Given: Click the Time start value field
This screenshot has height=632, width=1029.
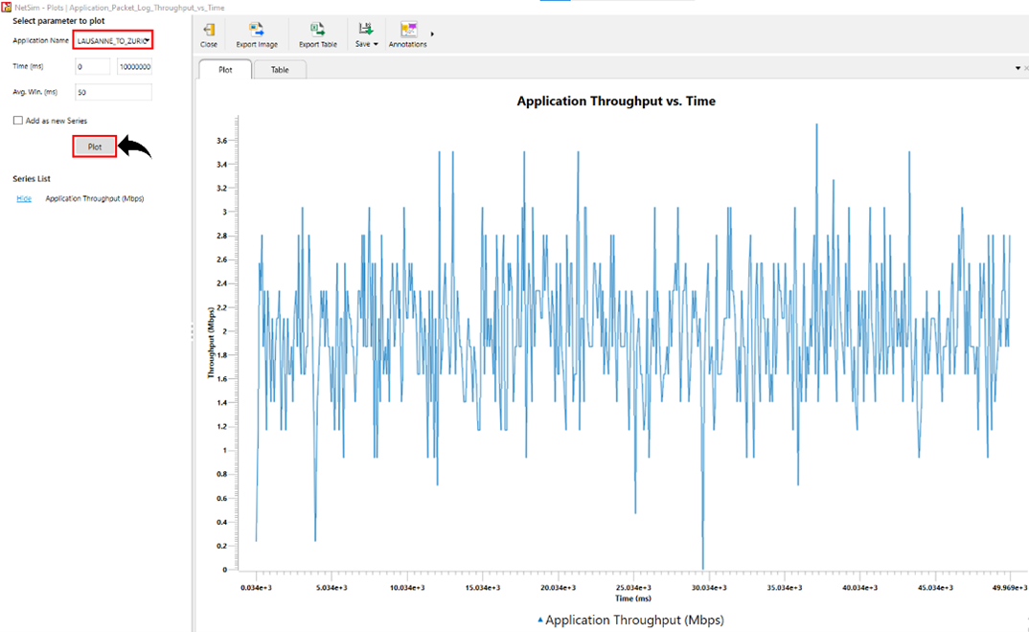Looking at the screenshot, I should pos(92,67).
